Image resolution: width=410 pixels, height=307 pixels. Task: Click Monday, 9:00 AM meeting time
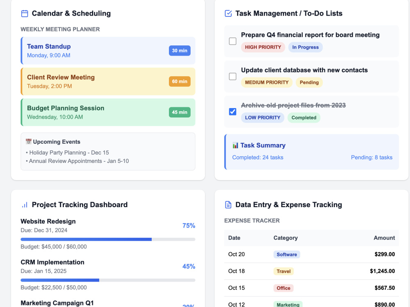click(x=49, y=55)
